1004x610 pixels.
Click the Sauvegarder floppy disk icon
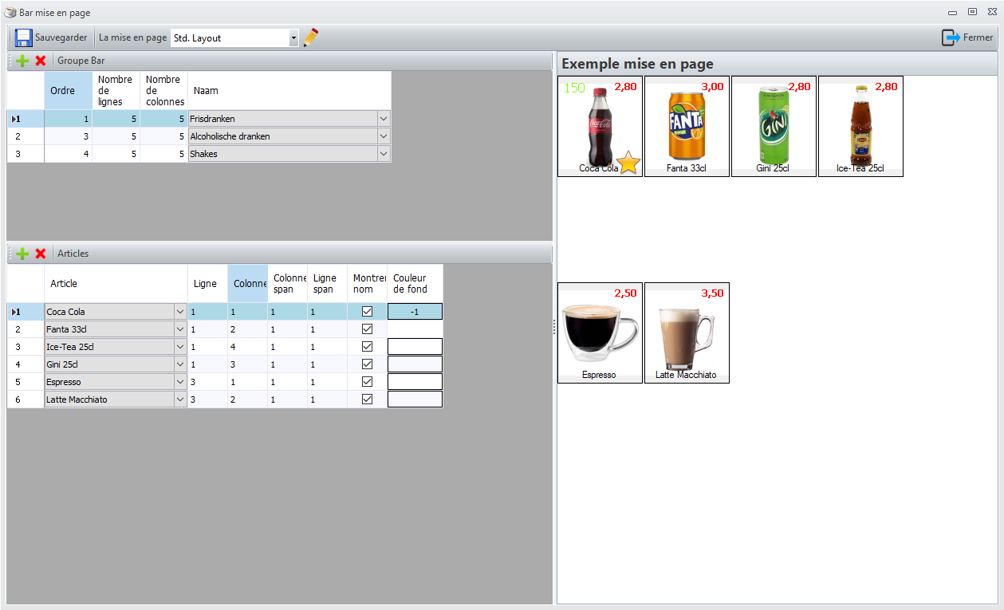pyautogui.click(x=23, y=37)
